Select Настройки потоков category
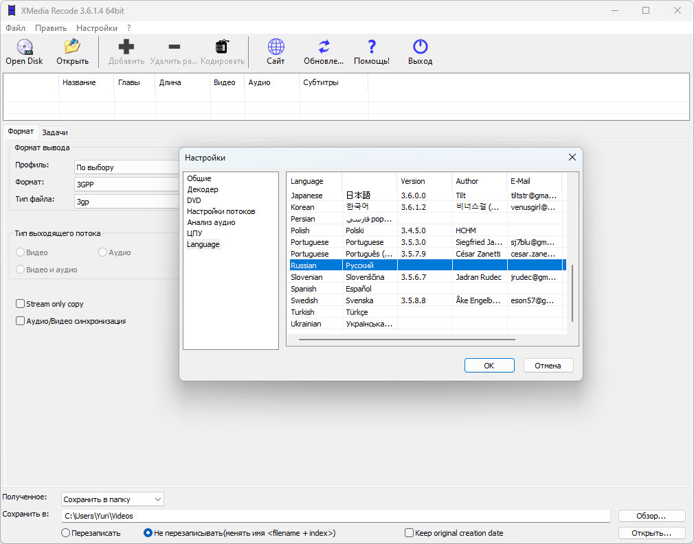Image resolution: width=694 pixels, height=544 pixels. click(x=221, y=211)
